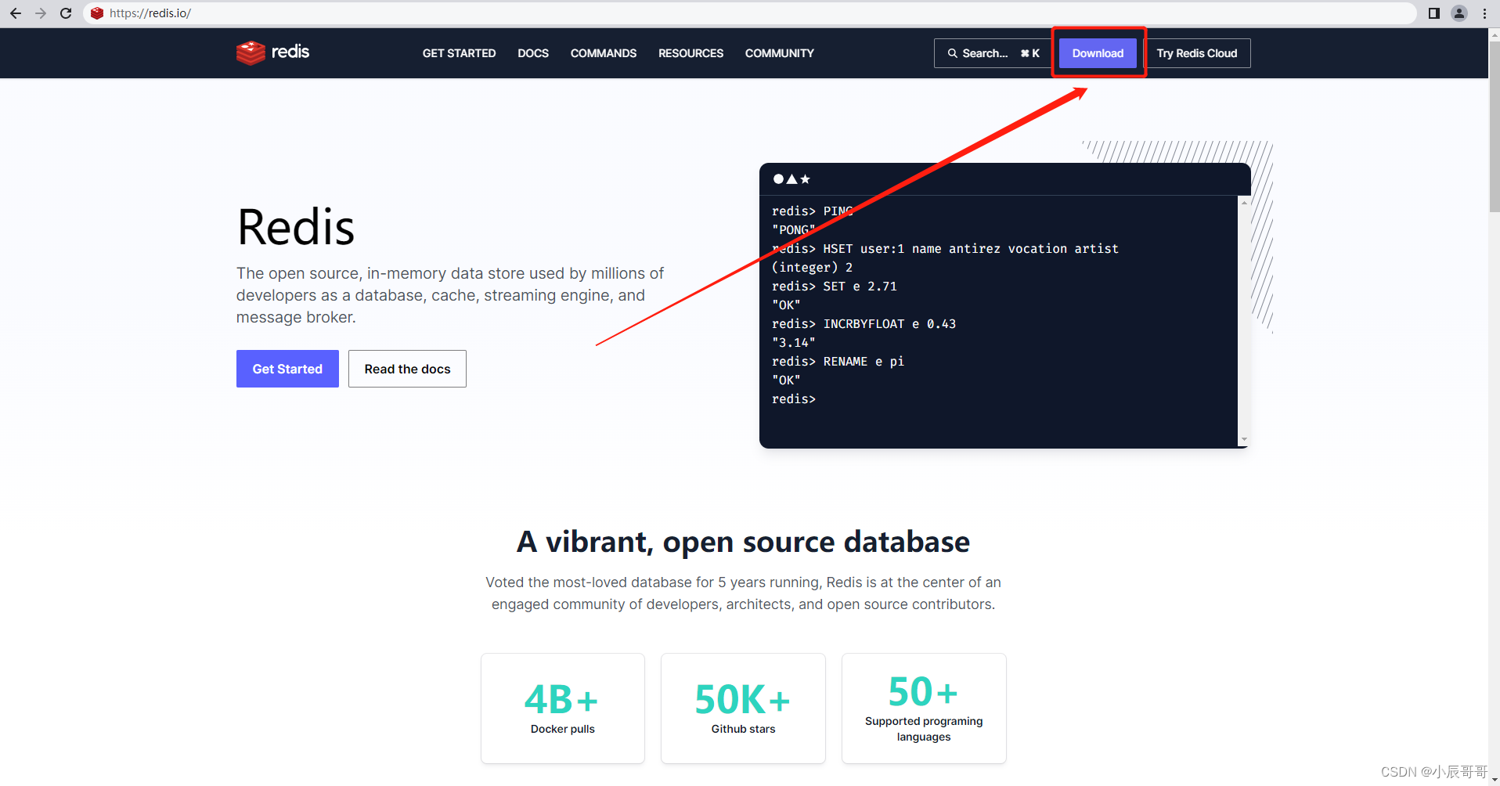This screenshot has height=786, width=1500.
Task: Click the 'SET e 2.71' terminal line
Action: (x=835, y=287)
